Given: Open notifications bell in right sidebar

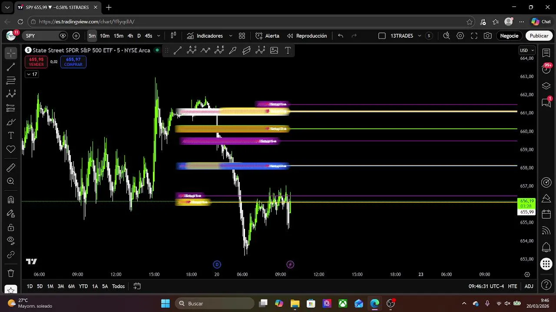Looking at the screenshot, I should [546, 247].
